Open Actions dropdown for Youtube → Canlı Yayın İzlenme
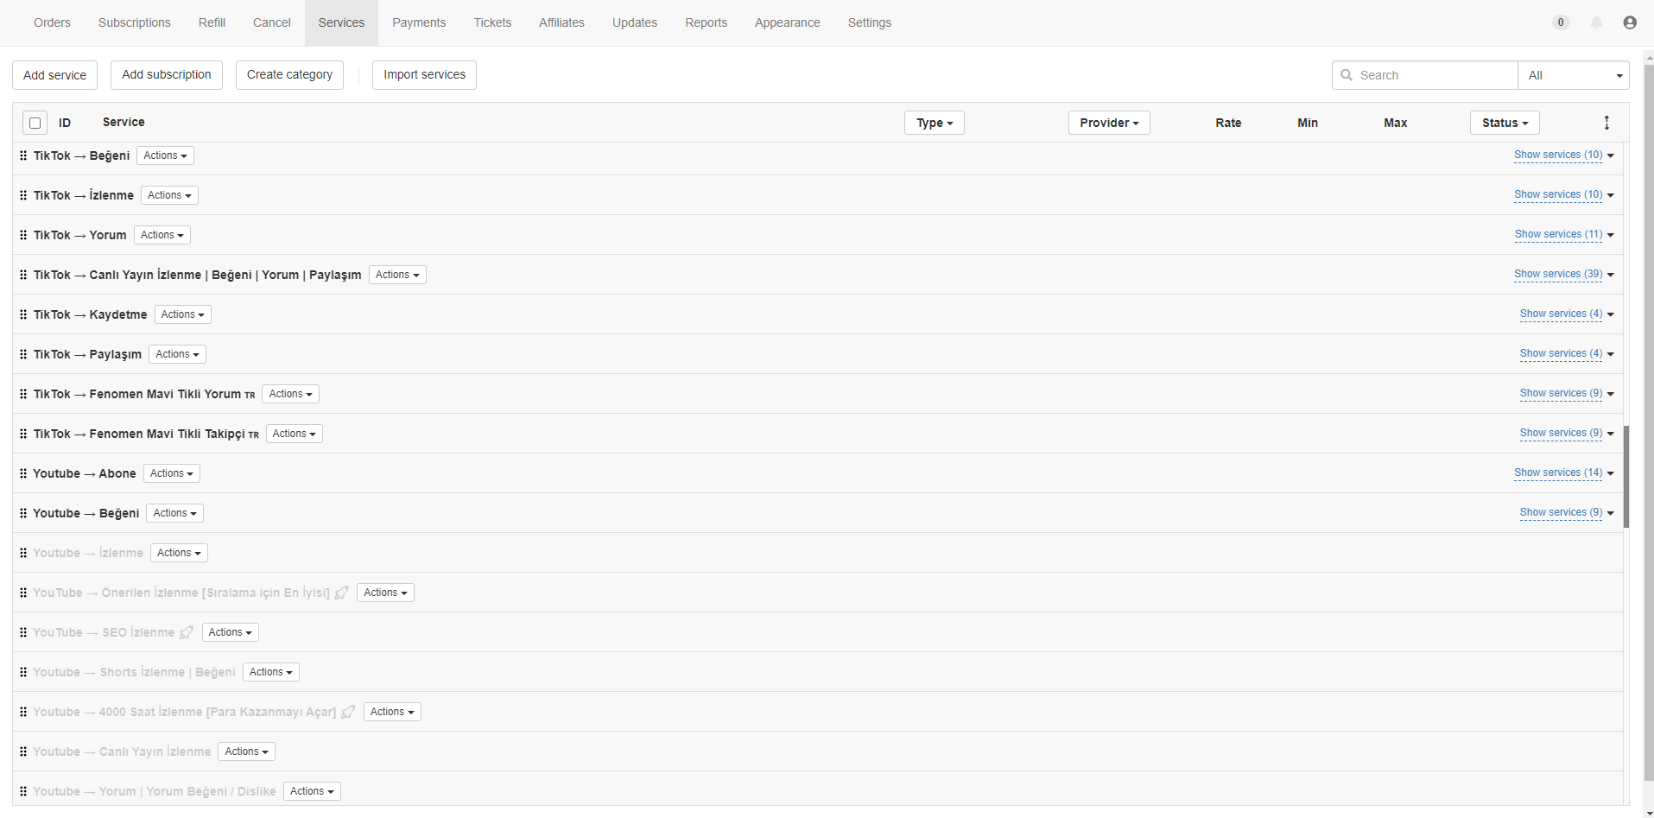 point(246,751)
